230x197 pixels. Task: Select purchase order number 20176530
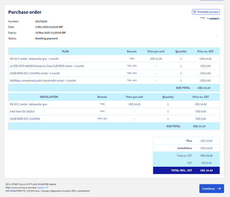click(41, 22)
